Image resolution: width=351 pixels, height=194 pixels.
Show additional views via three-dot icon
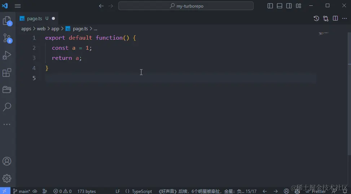7,124
